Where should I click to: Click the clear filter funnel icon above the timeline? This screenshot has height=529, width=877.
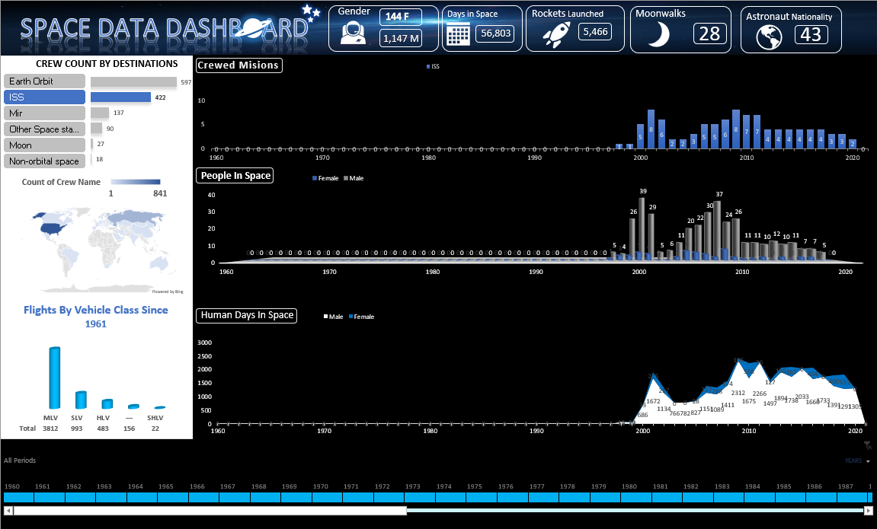tap(867, 444)
